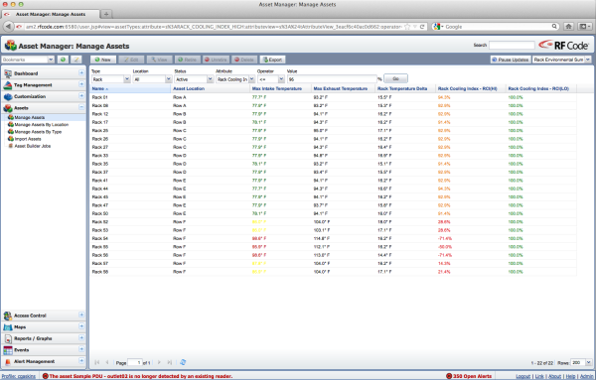Go back with the browser arrow
The width and height of the screenshot is (596, 380).
click(x=8, y=27)
